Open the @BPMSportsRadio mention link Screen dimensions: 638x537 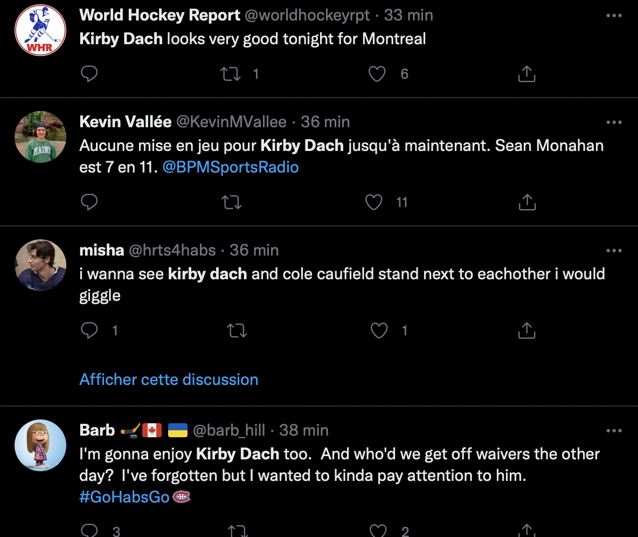coord(230,167)
